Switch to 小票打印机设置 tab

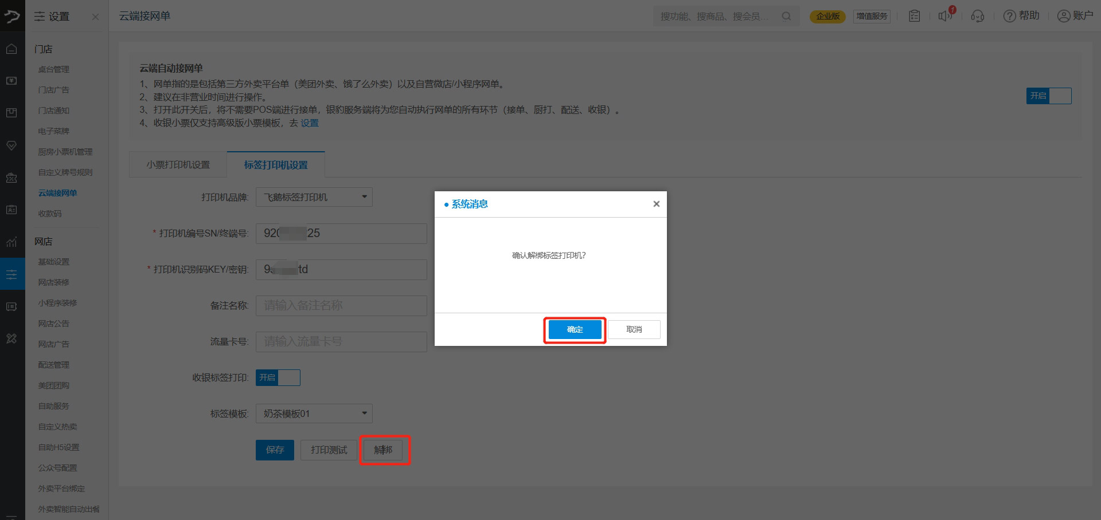[x=178, y=165]
